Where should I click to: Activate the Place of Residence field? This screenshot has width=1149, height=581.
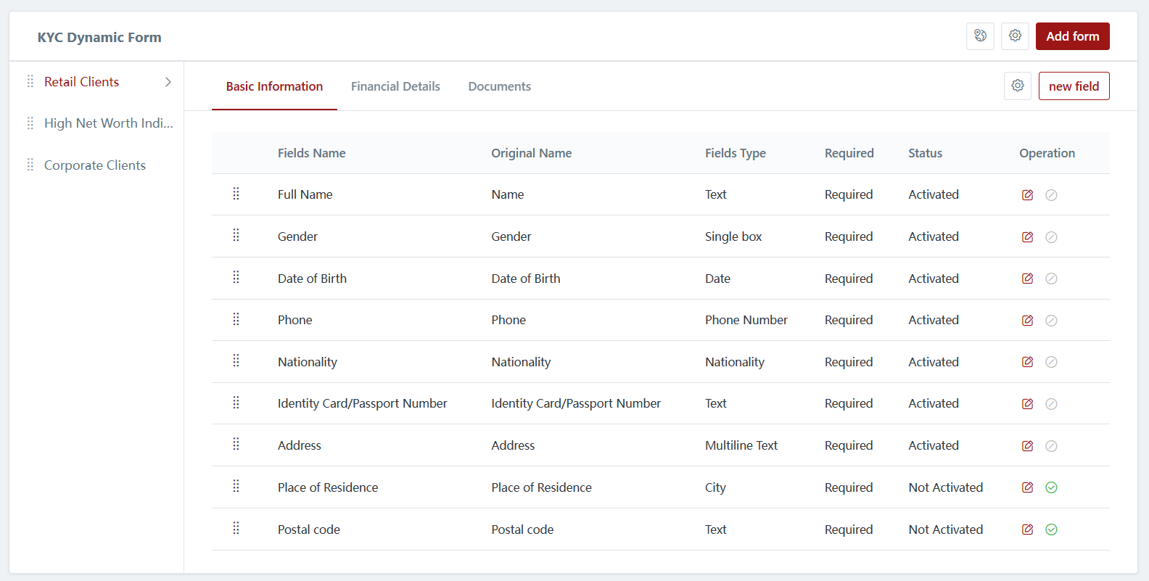tap(1051, 487)
